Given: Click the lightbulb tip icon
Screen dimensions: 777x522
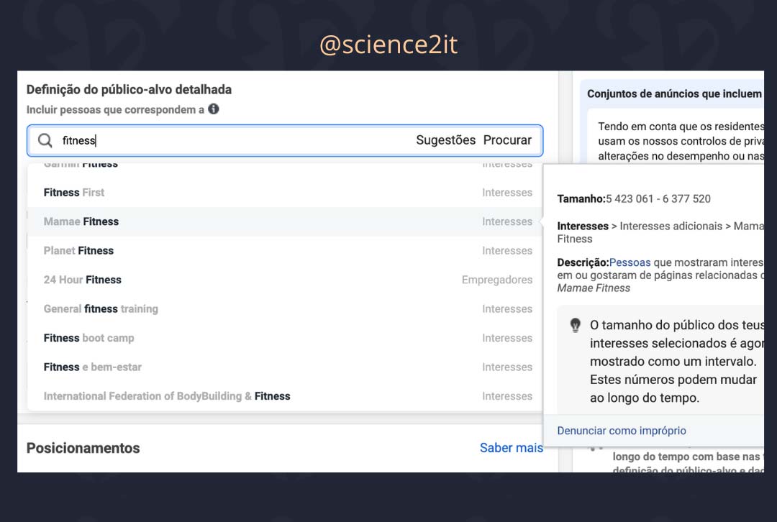Looking at the screenshot, I should [x=575, y=326].
